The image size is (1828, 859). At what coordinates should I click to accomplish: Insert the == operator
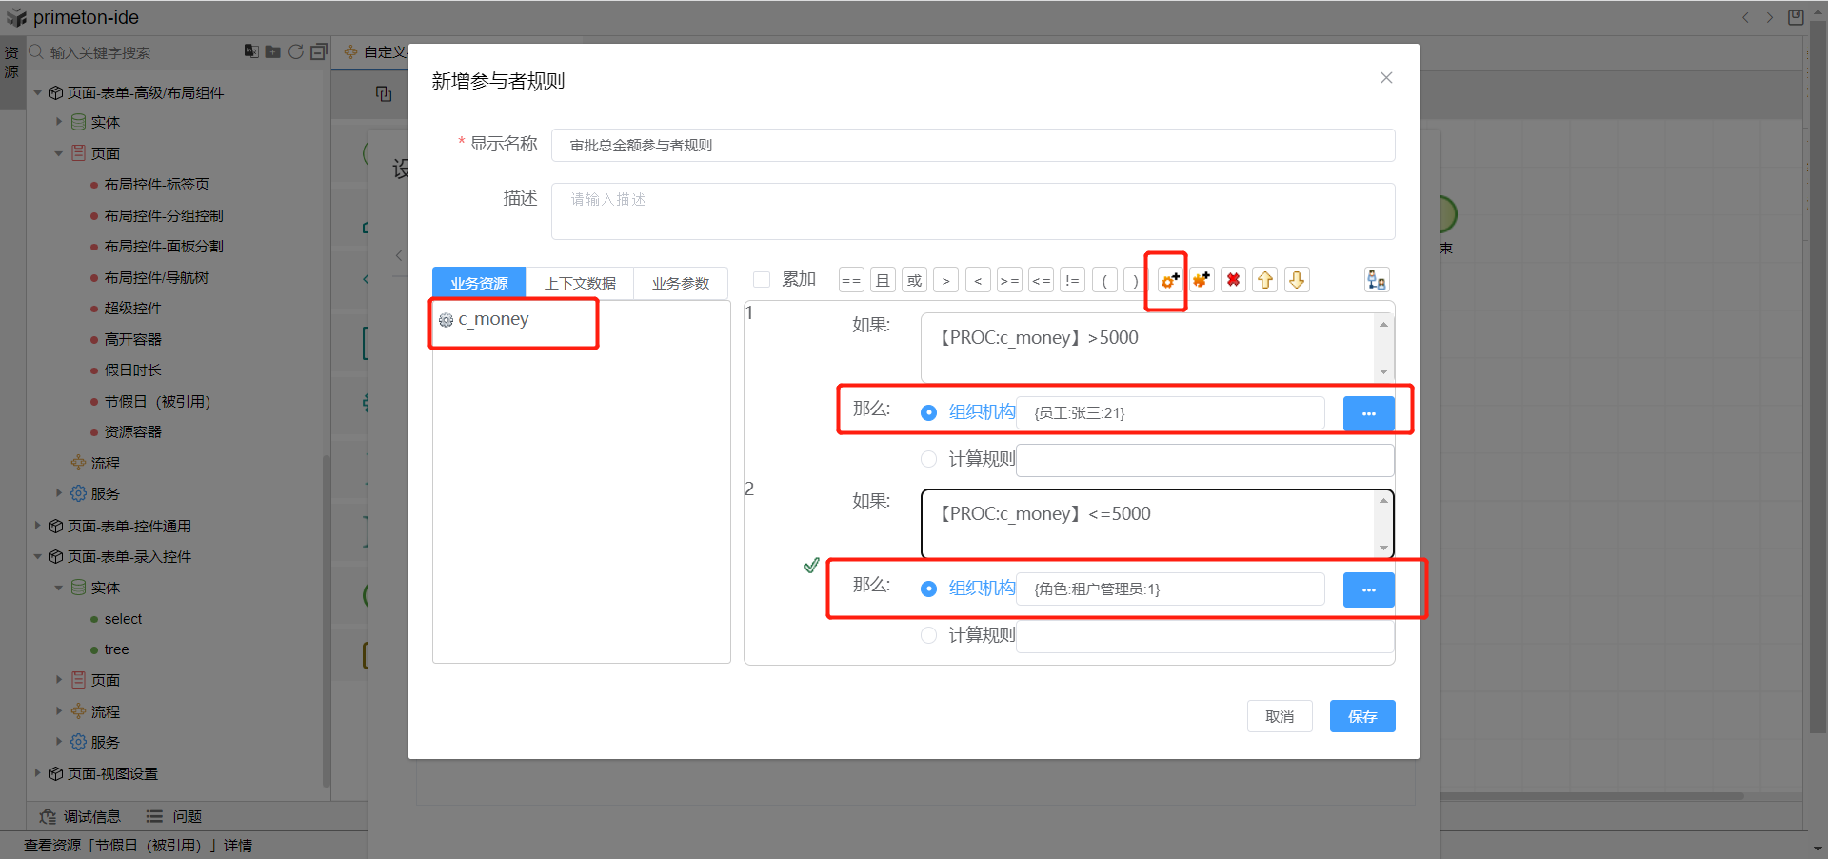pyautogui.click(x=850, y=280)
